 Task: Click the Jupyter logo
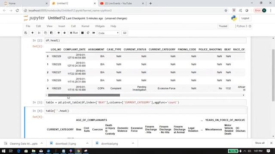[34, 18]
